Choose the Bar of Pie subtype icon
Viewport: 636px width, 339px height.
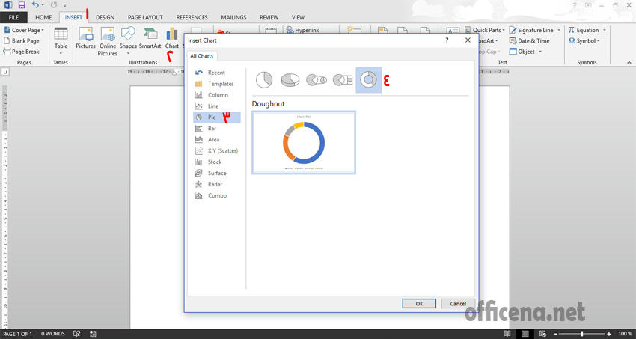(343, 79)
